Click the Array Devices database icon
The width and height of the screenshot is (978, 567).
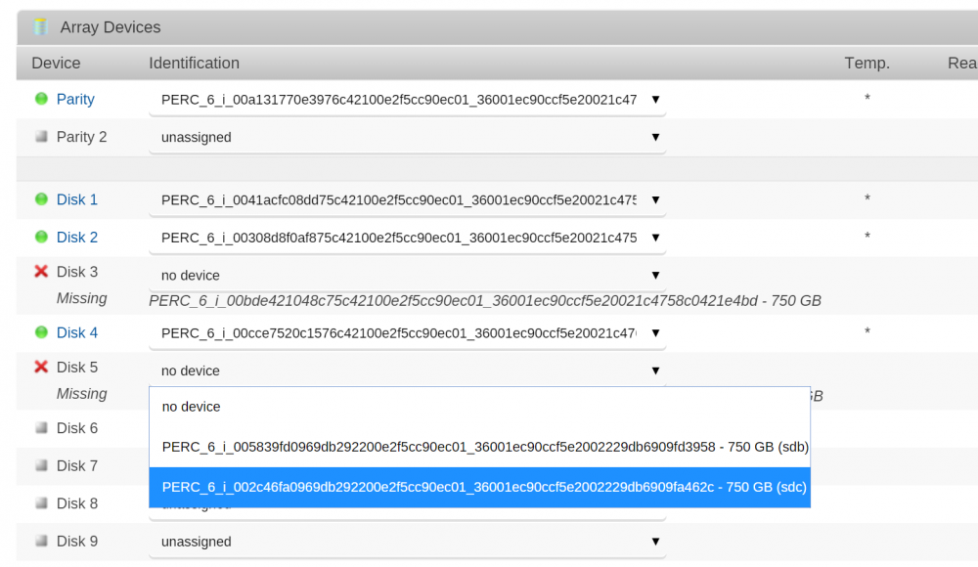(40, 26)
